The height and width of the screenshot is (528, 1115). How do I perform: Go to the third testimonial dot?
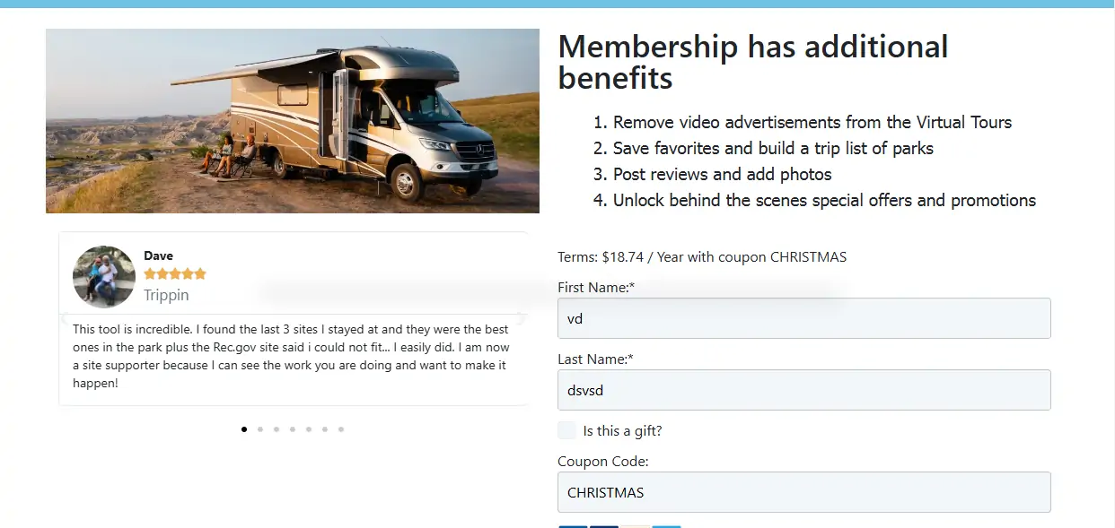point(277,429)
